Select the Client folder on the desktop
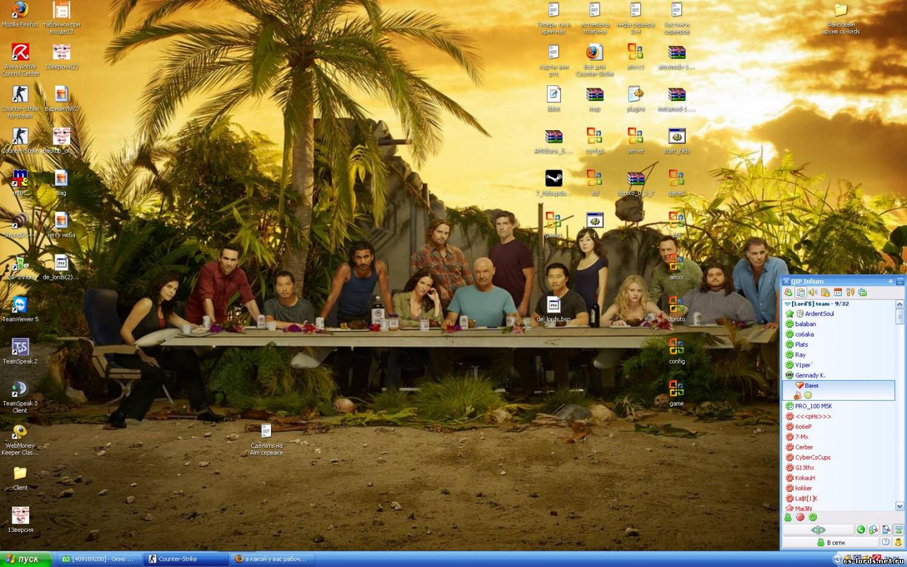The width and height of the screenshot is (907, 567). point(20,478)
